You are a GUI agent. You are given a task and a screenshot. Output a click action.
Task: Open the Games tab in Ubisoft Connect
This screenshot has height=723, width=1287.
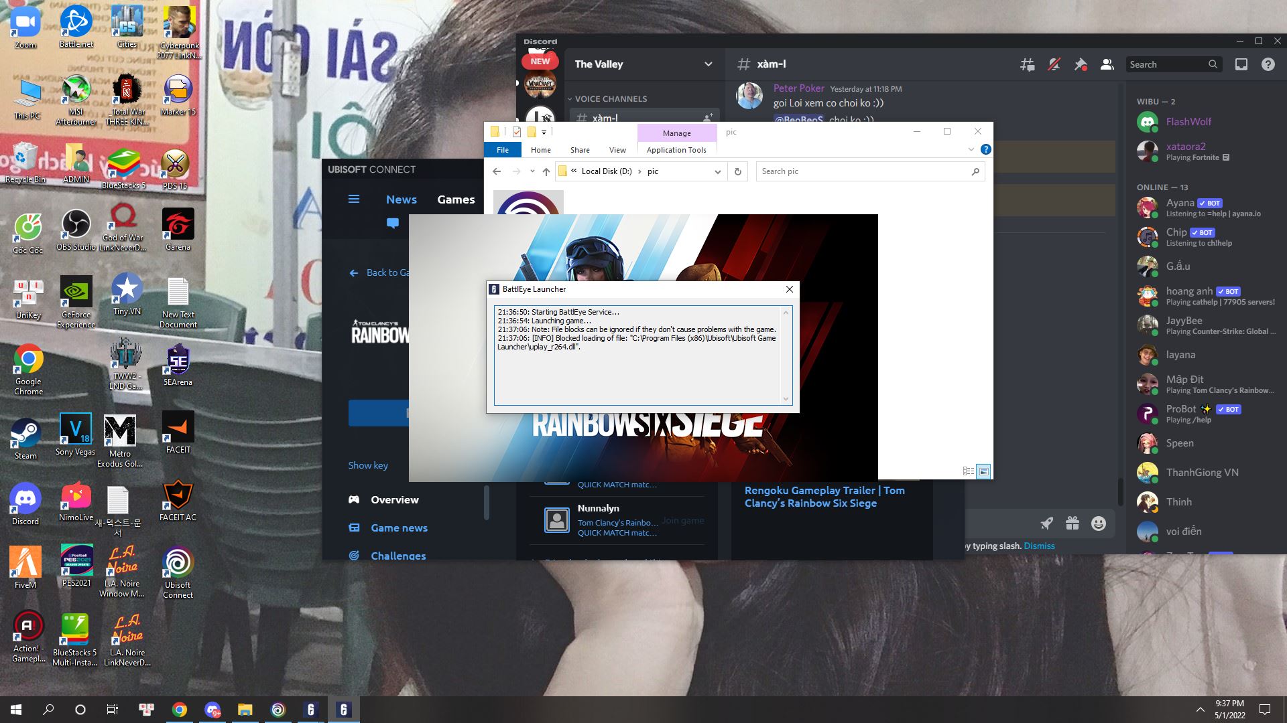click(456, 199)
